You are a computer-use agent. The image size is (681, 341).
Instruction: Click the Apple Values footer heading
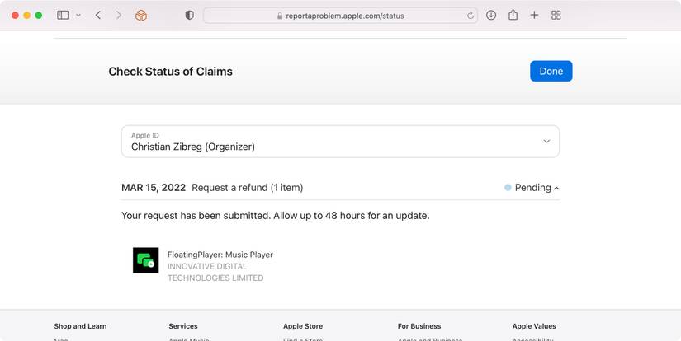tap(534, 326)
